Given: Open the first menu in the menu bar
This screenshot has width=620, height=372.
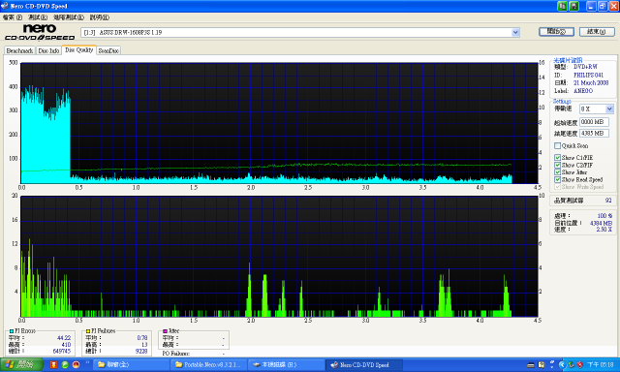Looking at the screenshot, I should 13,17.
